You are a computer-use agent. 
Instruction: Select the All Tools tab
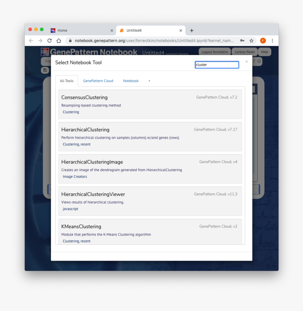click(x=67, y=81)
